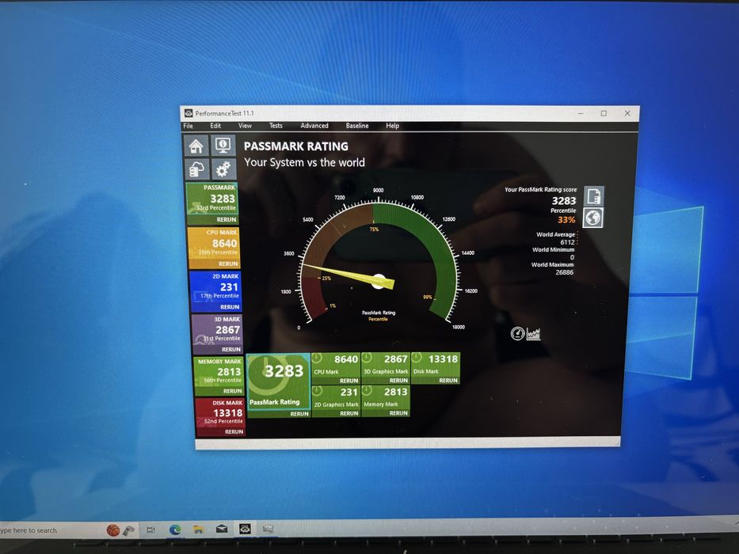
Task: Click the last taskbar monitor icon
Action: pyautogui.click(x=268, y=529)
